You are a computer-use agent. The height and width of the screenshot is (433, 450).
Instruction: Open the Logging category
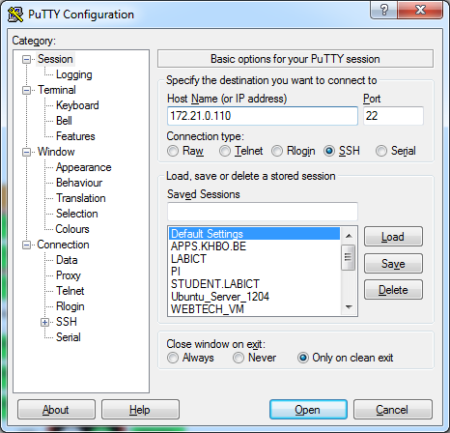click(74, 74)
